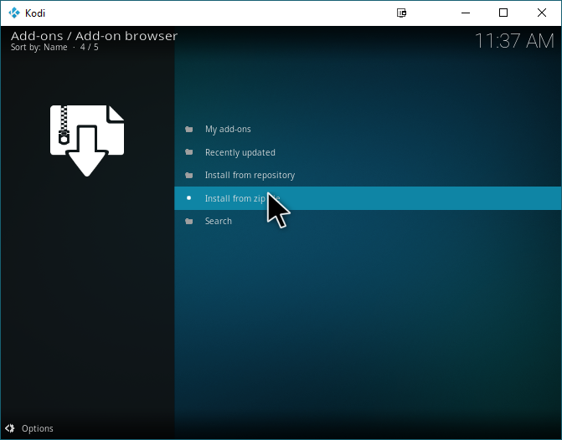Click the folder icon beside My add-ons

[x=189, y=130]
